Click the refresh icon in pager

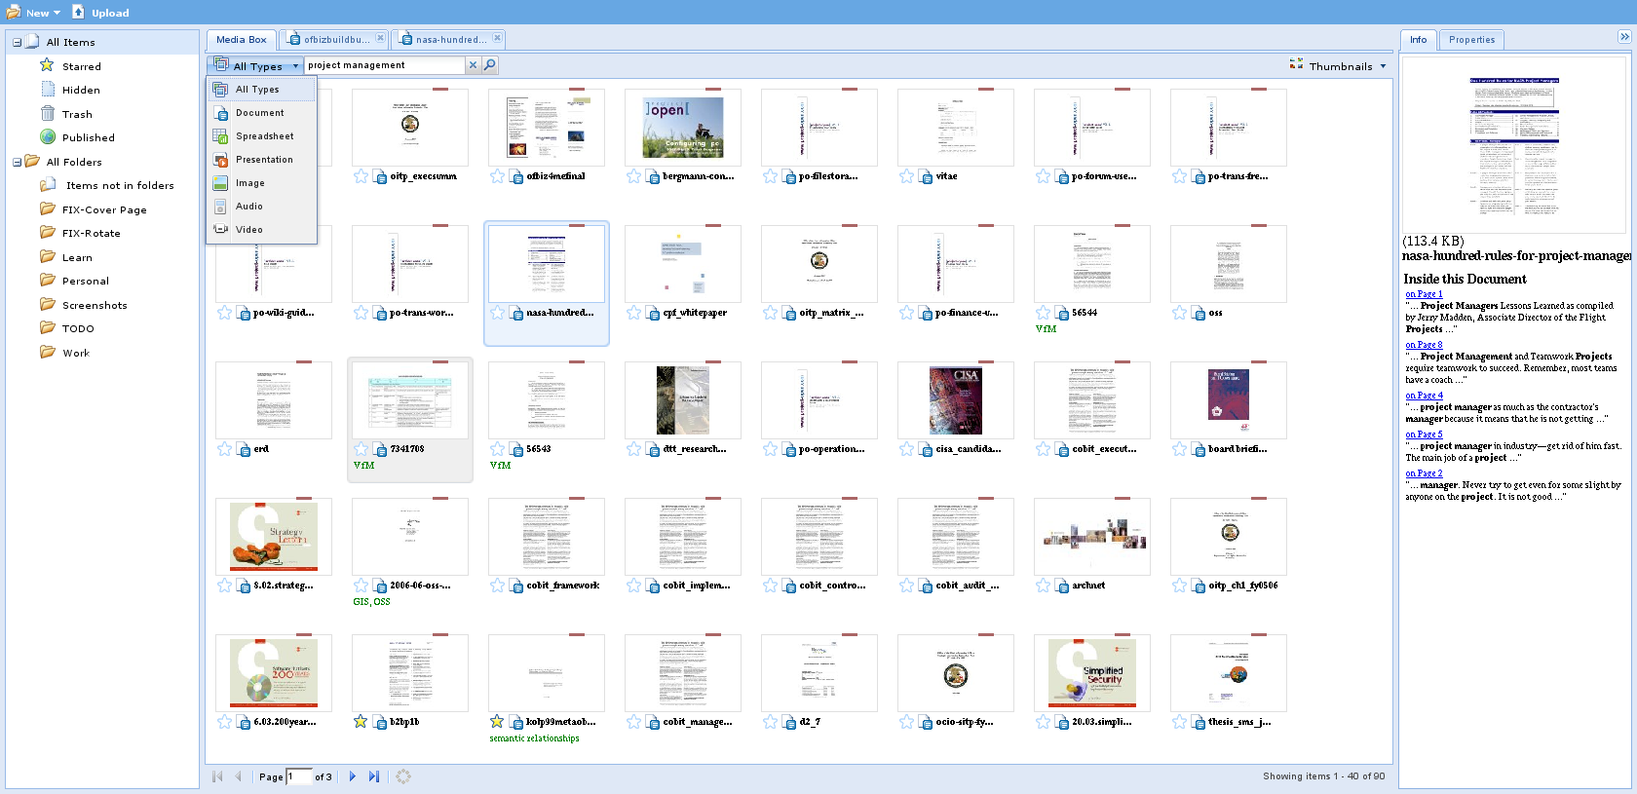[403, 776]
